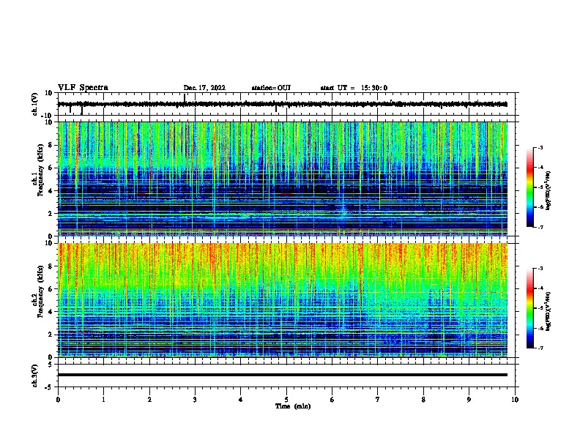Screen dimensions: 580x448
Task: Click the "4" kHz tick on ch.1 frequency axis
Action: click(51, 191)
